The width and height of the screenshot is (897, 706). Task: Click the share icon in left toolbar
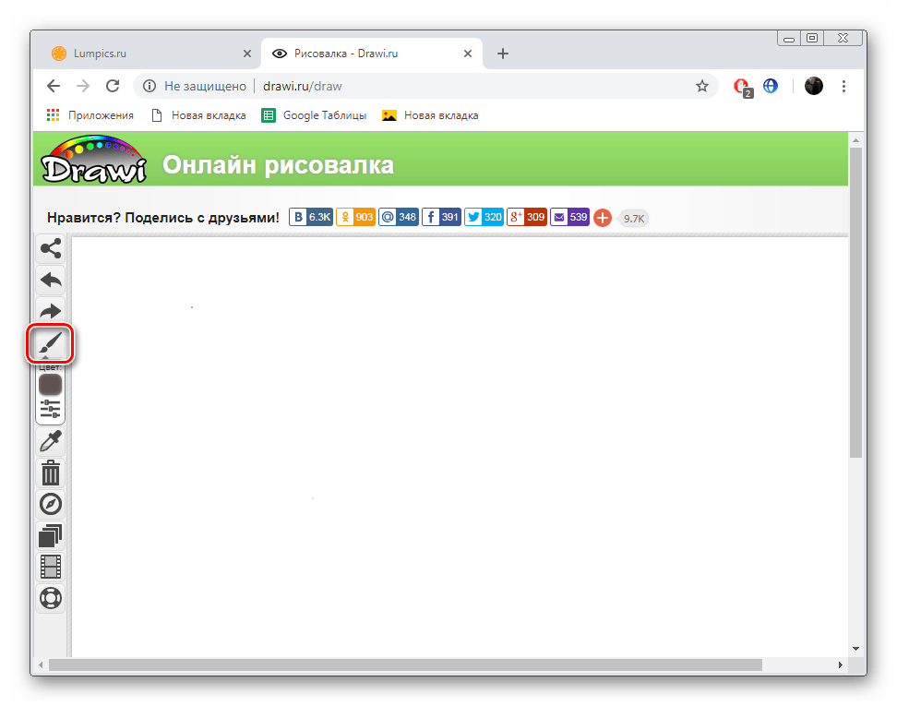coord(50,248)
